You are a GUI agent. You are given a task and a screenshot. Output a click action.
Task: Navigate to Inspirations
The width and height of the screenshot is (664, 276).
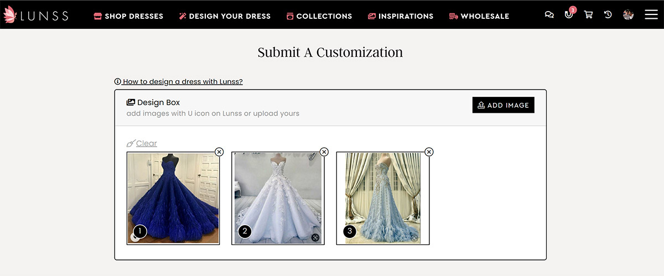401,16
